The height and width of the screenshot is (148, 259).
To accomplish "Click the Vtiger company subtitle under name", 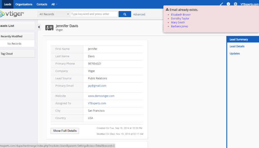I will pos(59,30).
